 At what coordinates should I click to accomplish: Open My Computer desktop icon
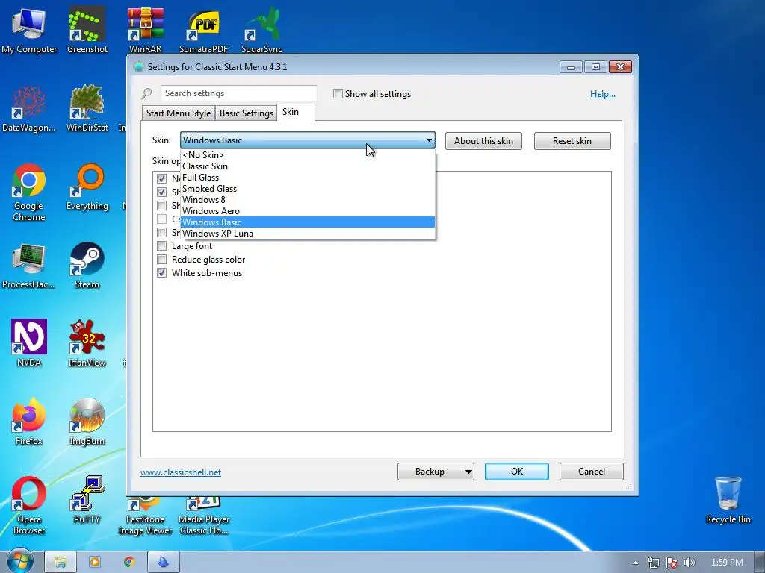[29, 30]
